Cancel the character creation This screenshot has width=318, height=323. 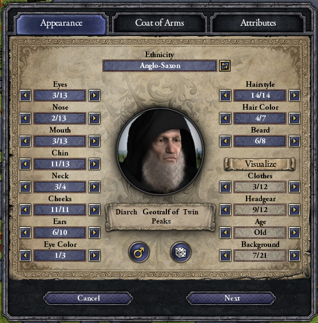pos(88,298)
